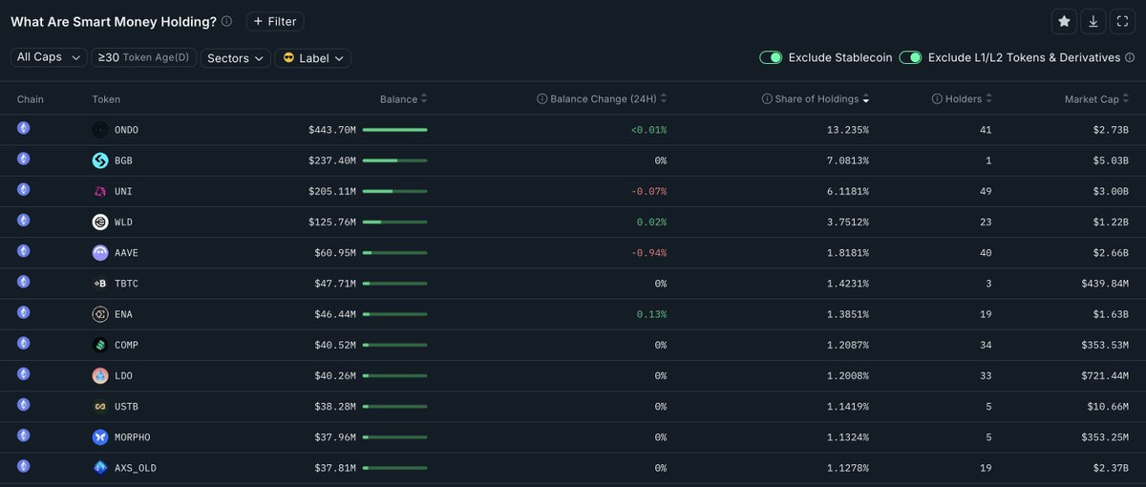Screen dimensions: 1146x487
Task: Click the UNI token logo
Action: pos(100,191)
